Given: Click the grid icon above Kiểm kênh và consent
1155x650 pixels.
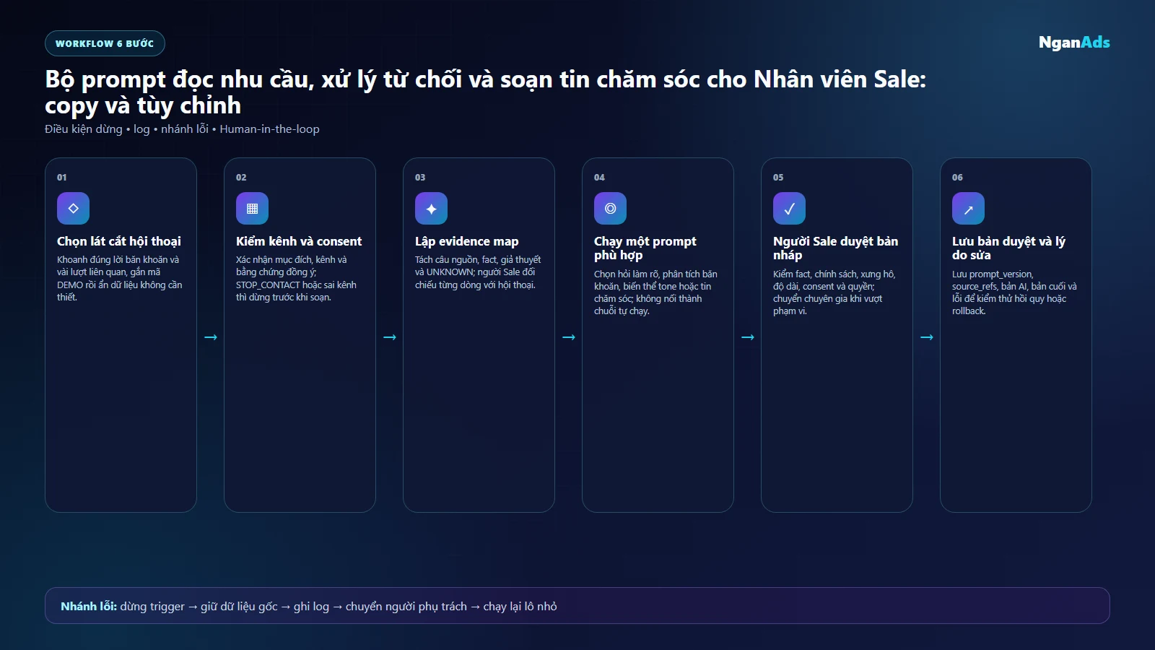Looking at the screenshot, I should click(x=252, y=208).
